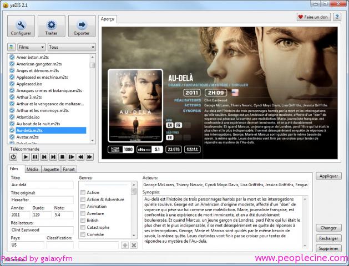Click the Appliquer button
Image resolution: width=349 pixels, height=266 pixels.
point(328,176)
